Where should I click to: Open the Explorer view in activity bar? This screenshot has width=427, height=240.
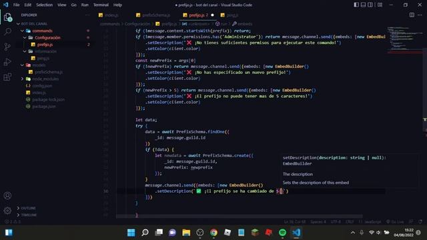pos(7,17)
